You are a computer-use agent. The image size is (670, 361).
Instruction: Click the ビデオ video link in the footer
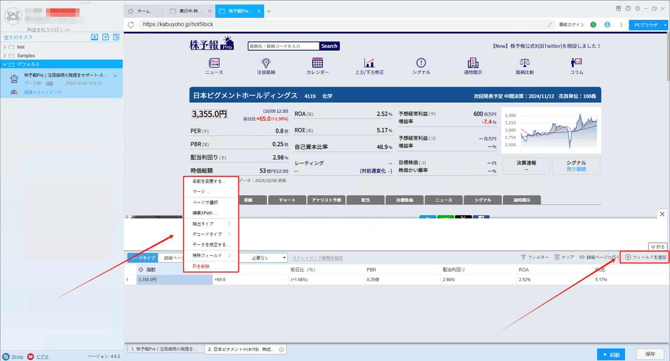click(x=42, y=356)
